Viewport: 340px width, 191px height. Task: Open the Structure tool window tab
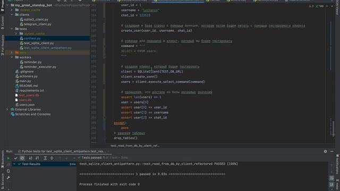[x=2, y=181]
